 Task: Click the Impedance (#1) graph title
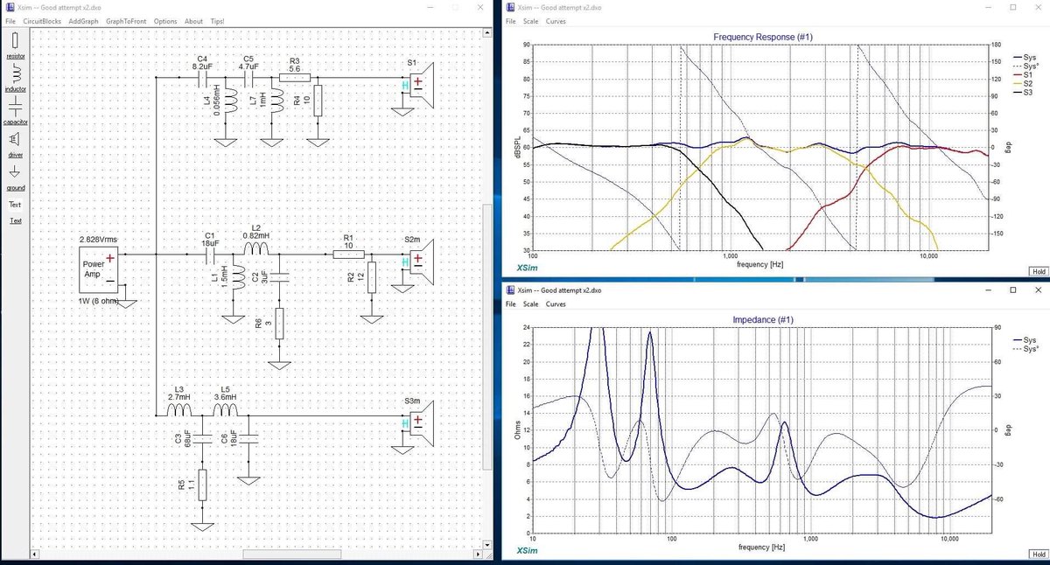click(761, 321)
